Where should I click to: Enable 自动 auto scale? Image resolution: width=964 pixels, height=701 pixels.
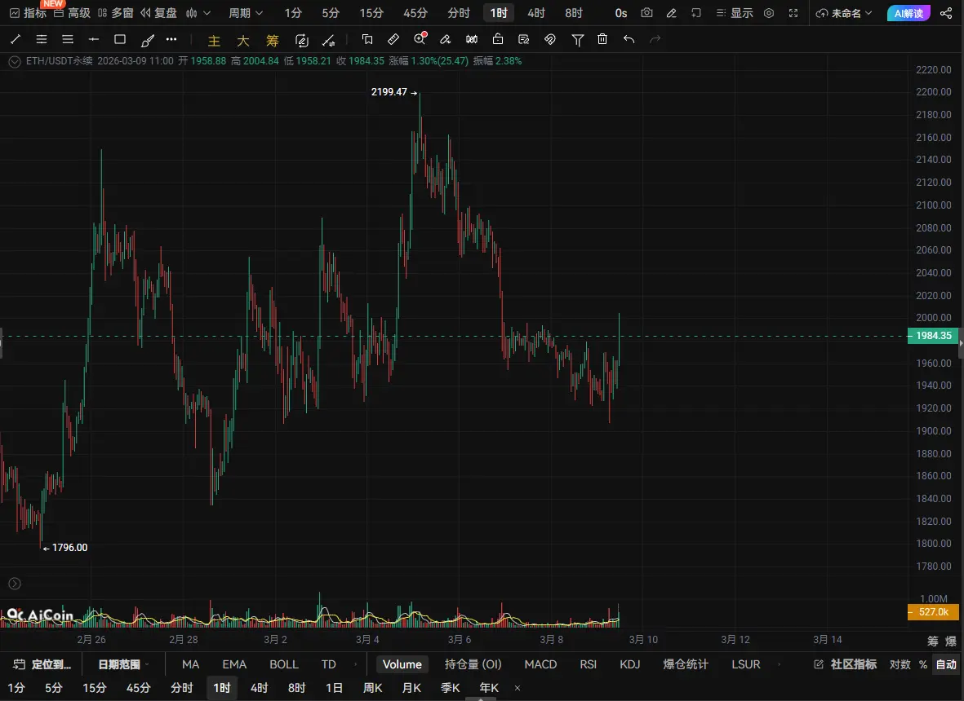click(x=946, y=664)
